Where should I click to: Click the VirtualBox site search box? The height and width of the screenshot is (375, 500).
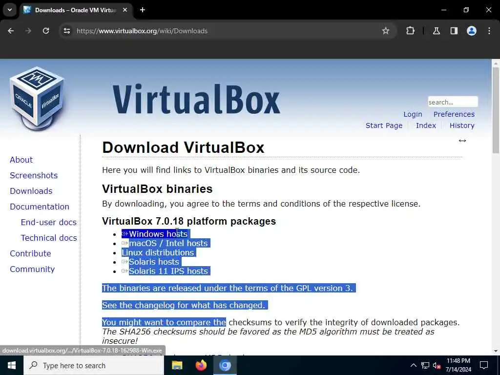(x=453, y=102)
